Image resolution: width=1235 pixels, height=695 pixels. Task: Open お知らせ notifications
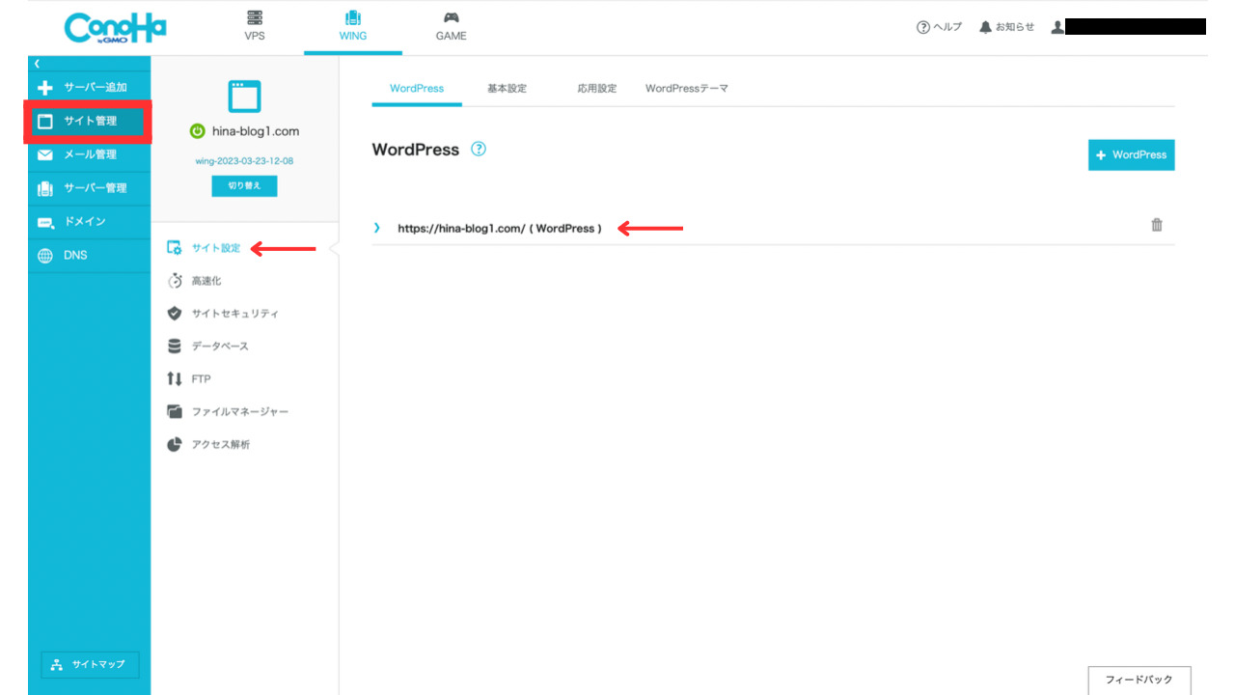coord(1006,27)
